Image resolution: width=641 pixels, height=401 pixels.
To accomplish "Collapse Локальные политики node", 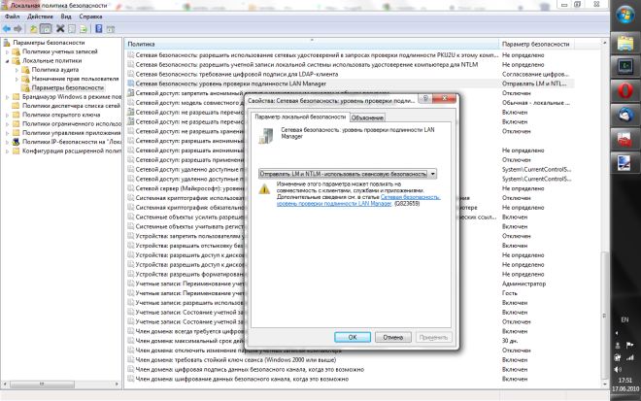I will 7,61.
